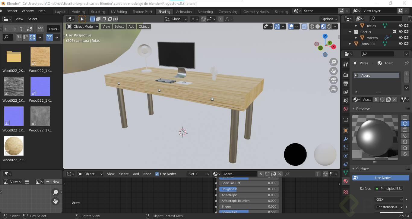Screen dimensions: 412x219
Task: Switch file browser to vertical list display
Action: 19,37
